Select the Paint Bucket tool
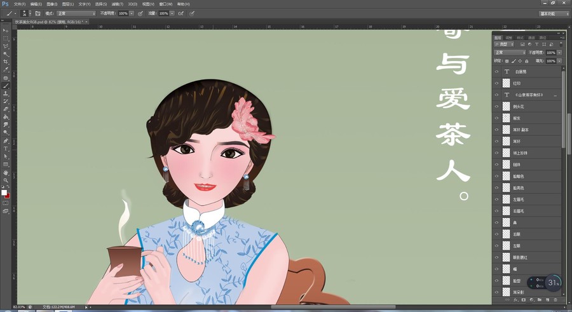The height and width of the screenshot is (312, 572). (x=6, y=117)
